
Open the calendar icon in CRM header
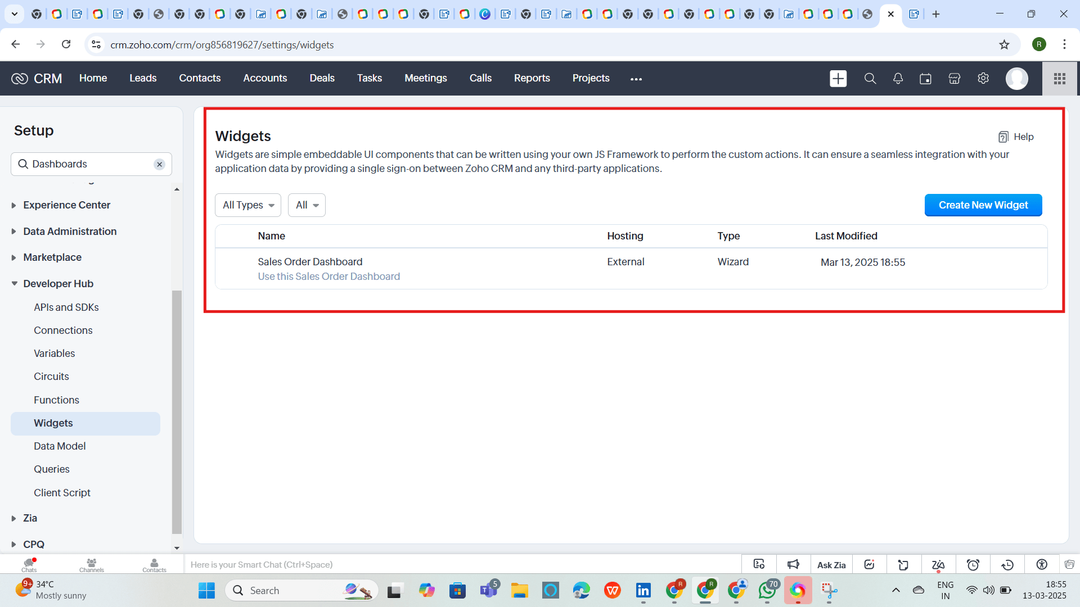pos(925,79)
